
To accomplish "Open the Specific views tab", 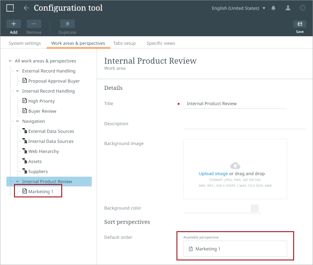I will pos(161,43).
